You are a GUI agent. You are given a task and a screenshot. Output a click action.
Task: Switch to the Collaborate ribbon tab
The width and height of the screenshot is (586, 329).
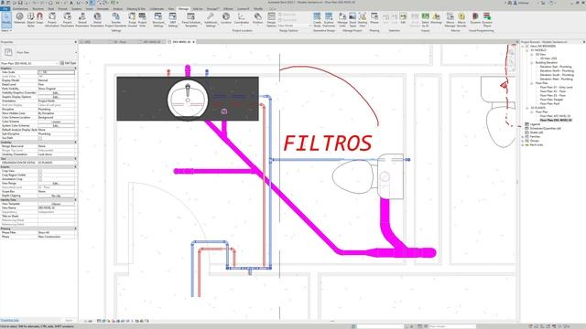point(157,8)
